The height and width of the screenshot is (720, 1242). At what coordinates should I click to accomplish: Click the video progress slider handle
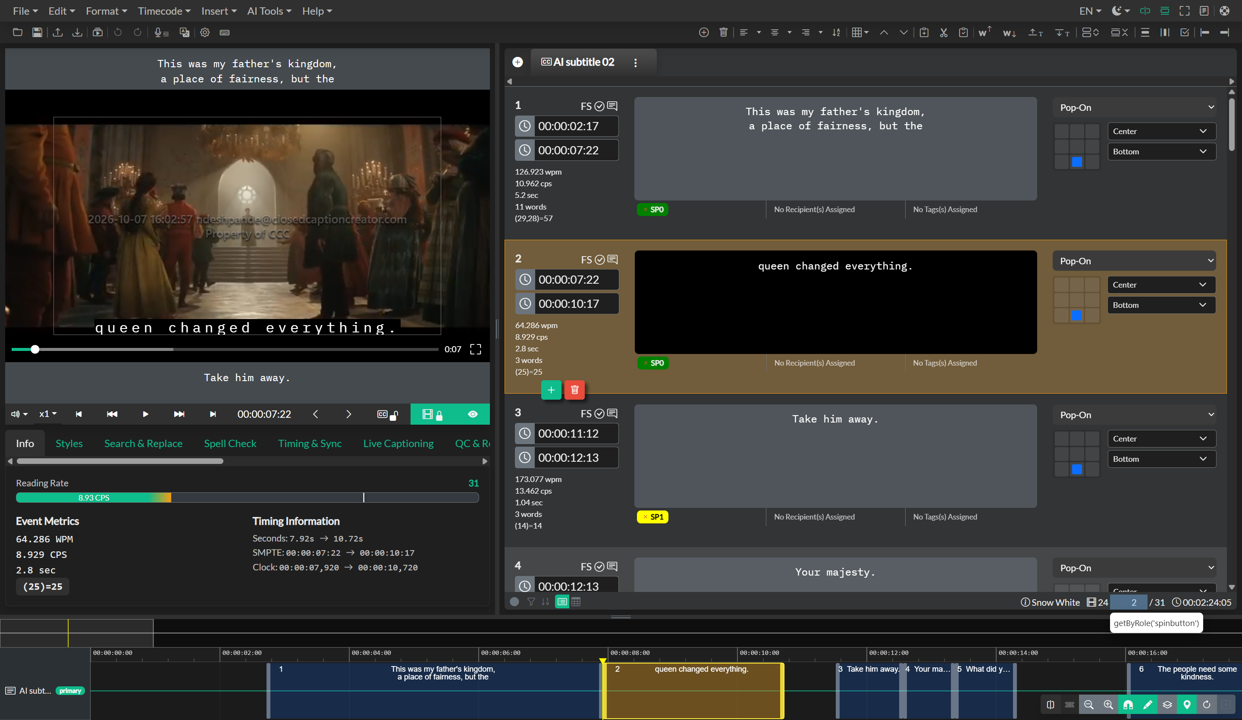click(x=35, y=349)
